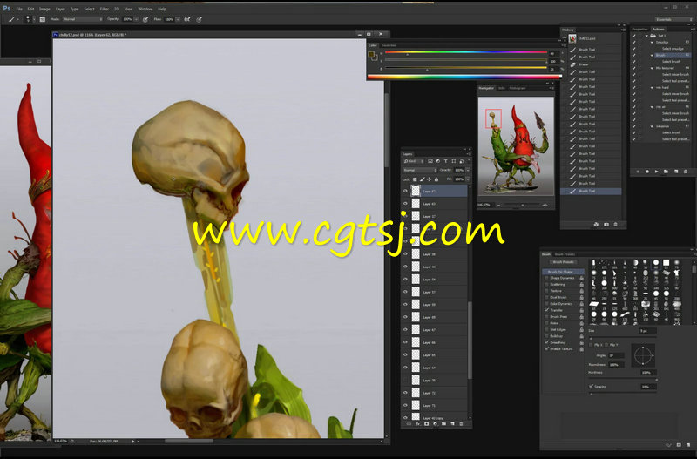Uncheck the Spacing checkbox
The width and height of the screenshot is (697, 459).
(592, 387)
